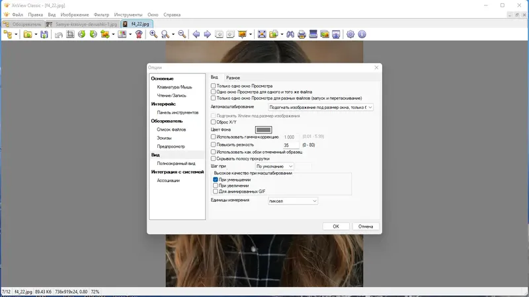Check 'Для анимированных GIF' checkbox

216,191
